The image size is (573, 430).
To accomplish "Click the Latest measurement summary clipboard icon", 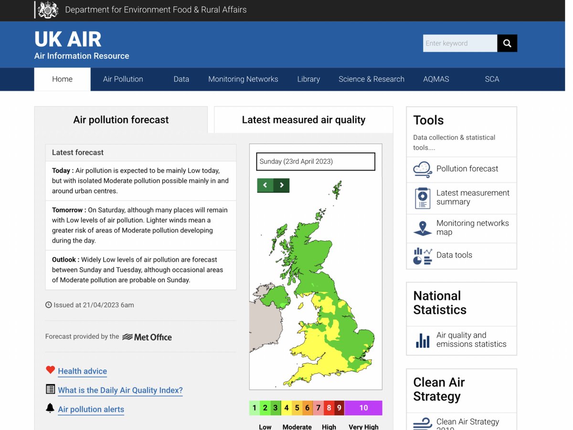I will pos(423,198).
